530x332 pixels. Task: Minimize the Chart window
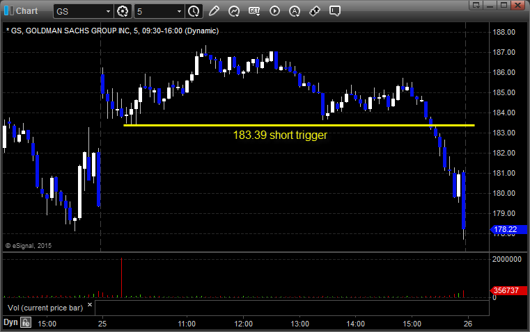click(490, 5)
